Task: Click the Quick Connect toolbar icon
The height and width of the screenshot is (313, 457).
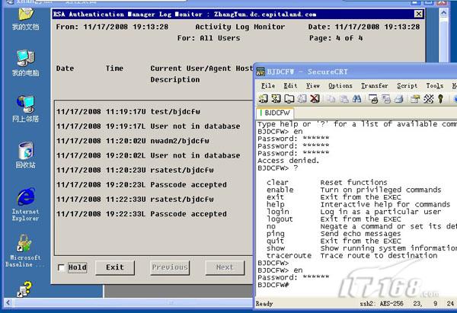Action: 276,99
